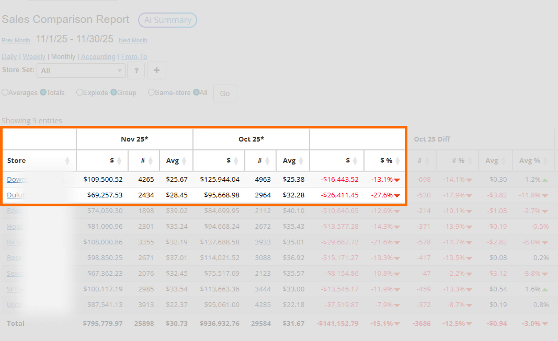Go to the Prev Month link
The width and height of the screenshot is (558, 341).
tap(16, 40)
